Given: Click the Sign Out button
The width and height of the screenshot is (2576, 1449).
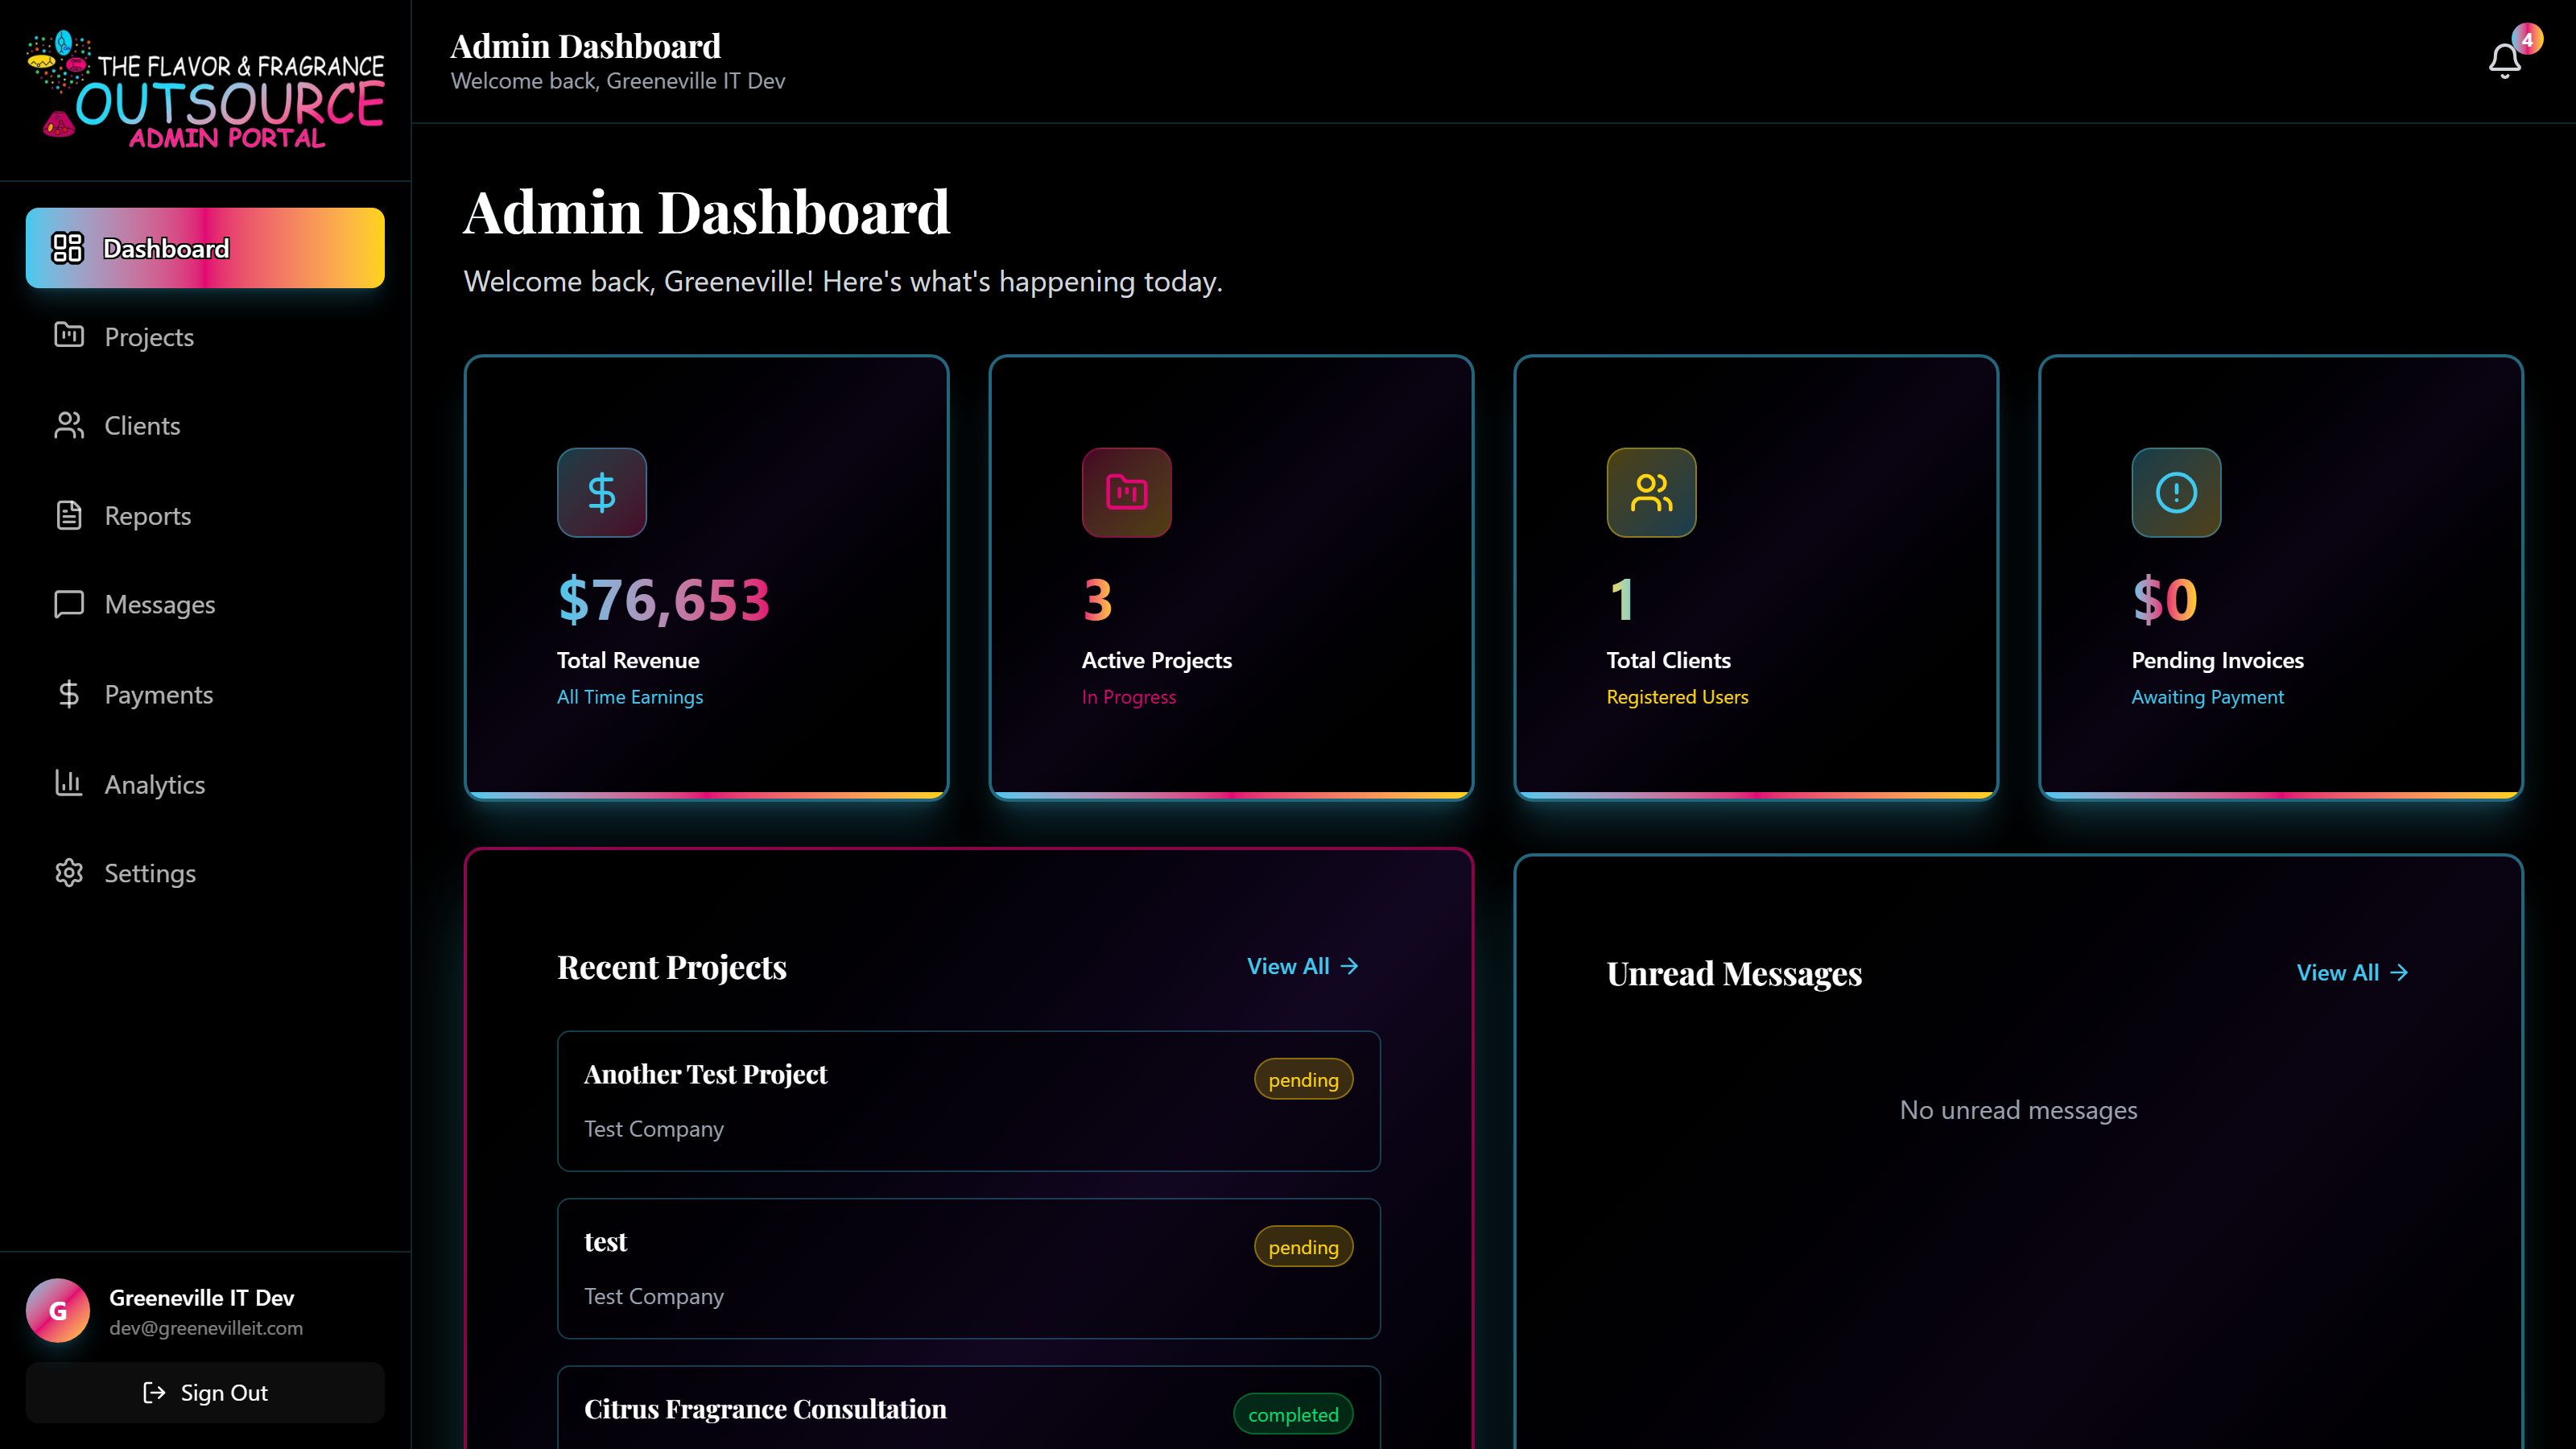Looking at the screenshot, I should click(x=204, y=1392).
